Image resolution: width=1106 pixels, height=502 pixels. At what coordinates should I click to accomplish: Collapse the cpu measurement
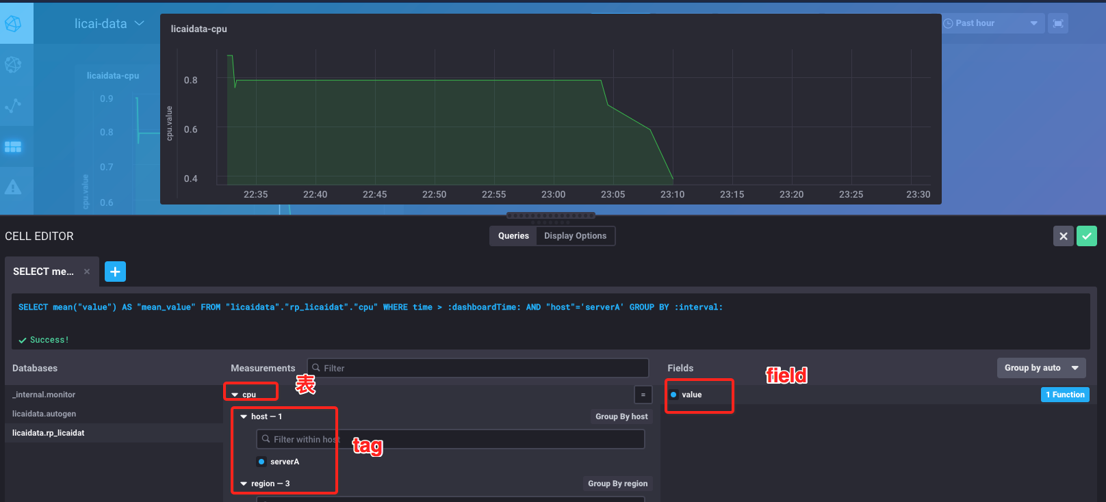pyautogui.click(x=235, y=395)
